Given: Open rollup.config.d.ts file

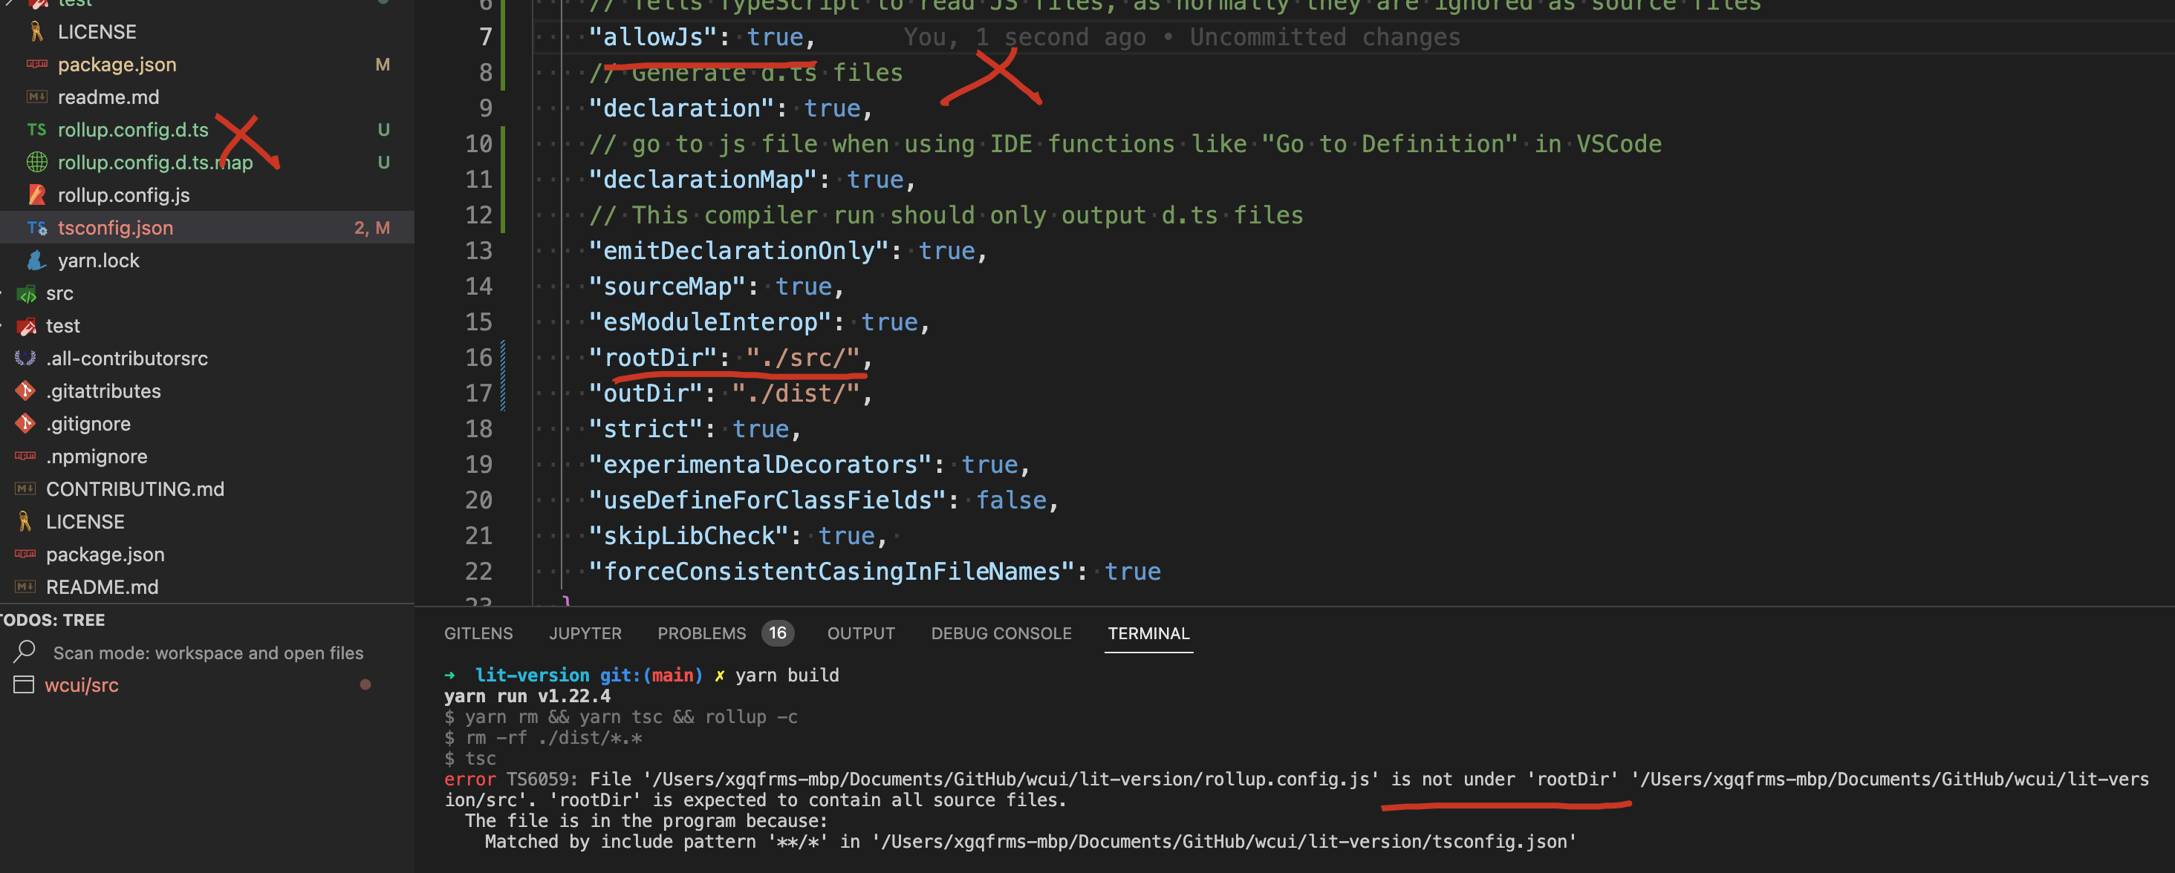Looking at the screenshot, I should pos(132,130).
